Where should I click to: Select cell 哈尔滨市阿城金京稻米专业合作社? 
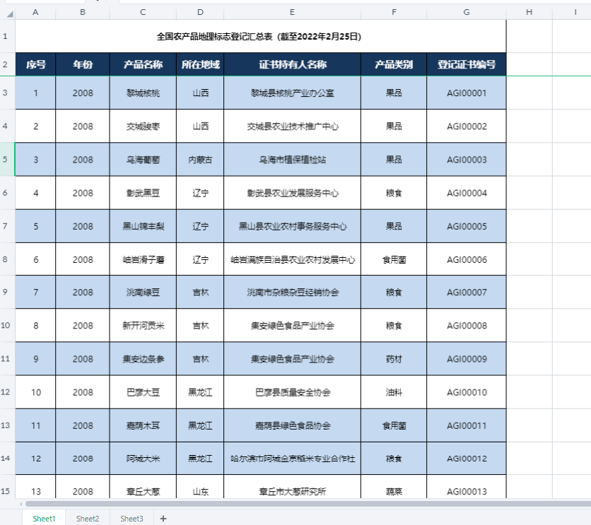point(292,459)
